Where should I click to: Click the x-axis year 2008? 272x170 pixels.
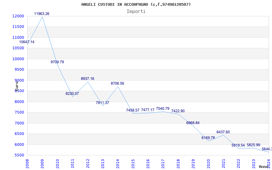(x=27, y=164)
